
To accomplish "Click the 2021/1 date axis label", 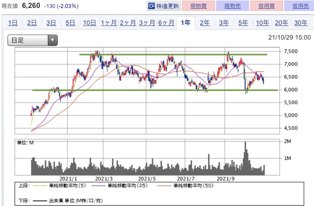I will [68, 179].
